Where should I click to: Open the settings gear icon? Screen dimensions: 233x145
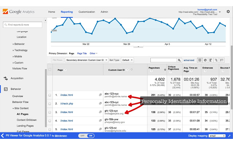pyautogui.click(x=228, y=11)
